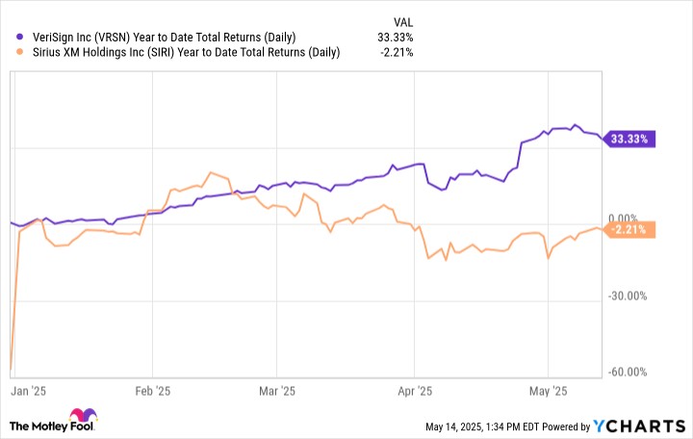693x439 pixels.
Task: Click the May '25 axis label
Action: click(x=548, y=392)
